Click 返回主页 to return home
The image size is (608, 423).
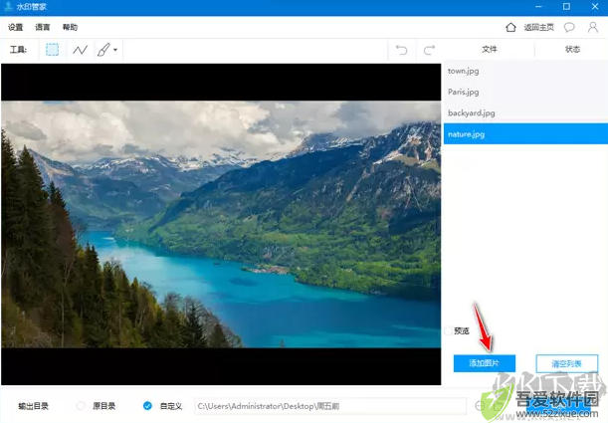(539, 27)
